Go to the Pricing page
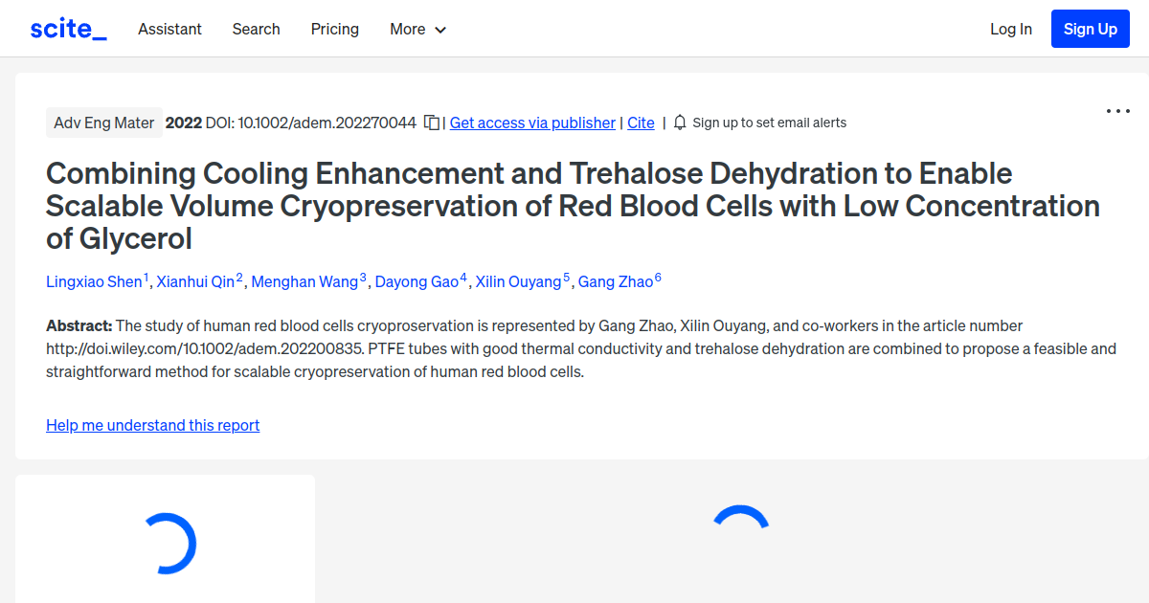This screenshot has height=603, width=1149. [334, 29]
